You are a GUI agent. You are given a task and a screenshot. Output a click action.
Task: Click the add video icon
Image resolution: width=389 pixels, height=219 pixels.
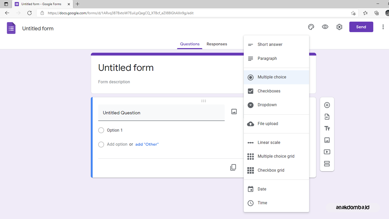tap(327, 152)
